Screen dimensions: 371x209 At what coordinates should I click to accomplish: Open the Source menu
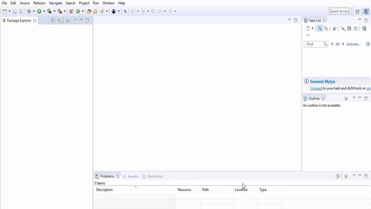click(x=24, y=3)
